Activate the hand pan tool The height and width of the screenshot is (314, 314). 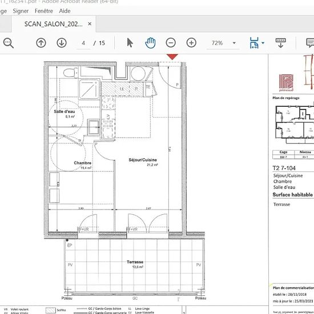(150, 43)
